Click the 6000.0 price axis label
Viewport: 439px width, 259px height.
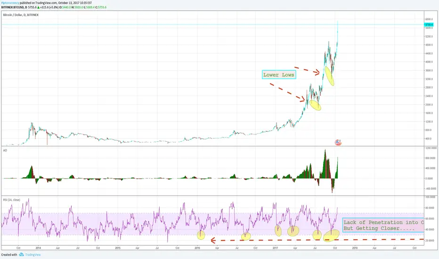(x=429, y=19)
